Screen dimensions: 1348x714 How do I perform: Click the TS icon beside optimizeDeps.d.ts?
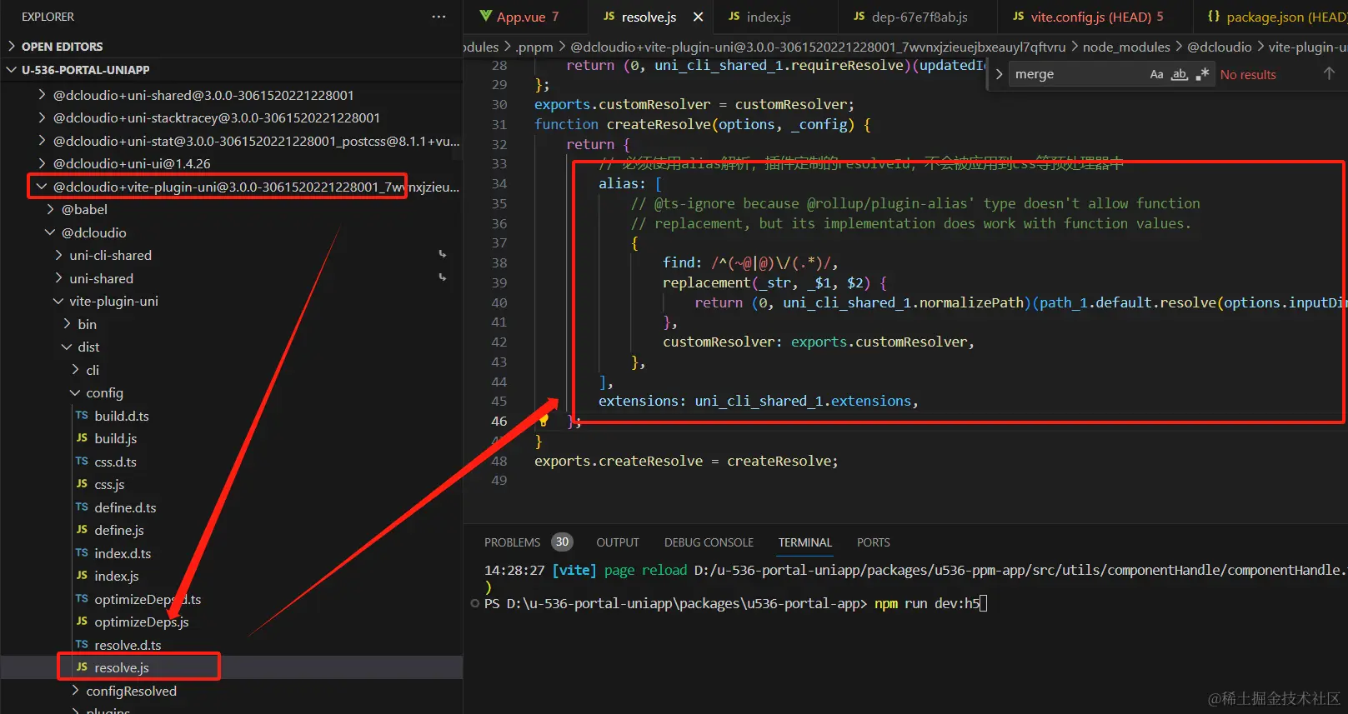pos(82,599)
